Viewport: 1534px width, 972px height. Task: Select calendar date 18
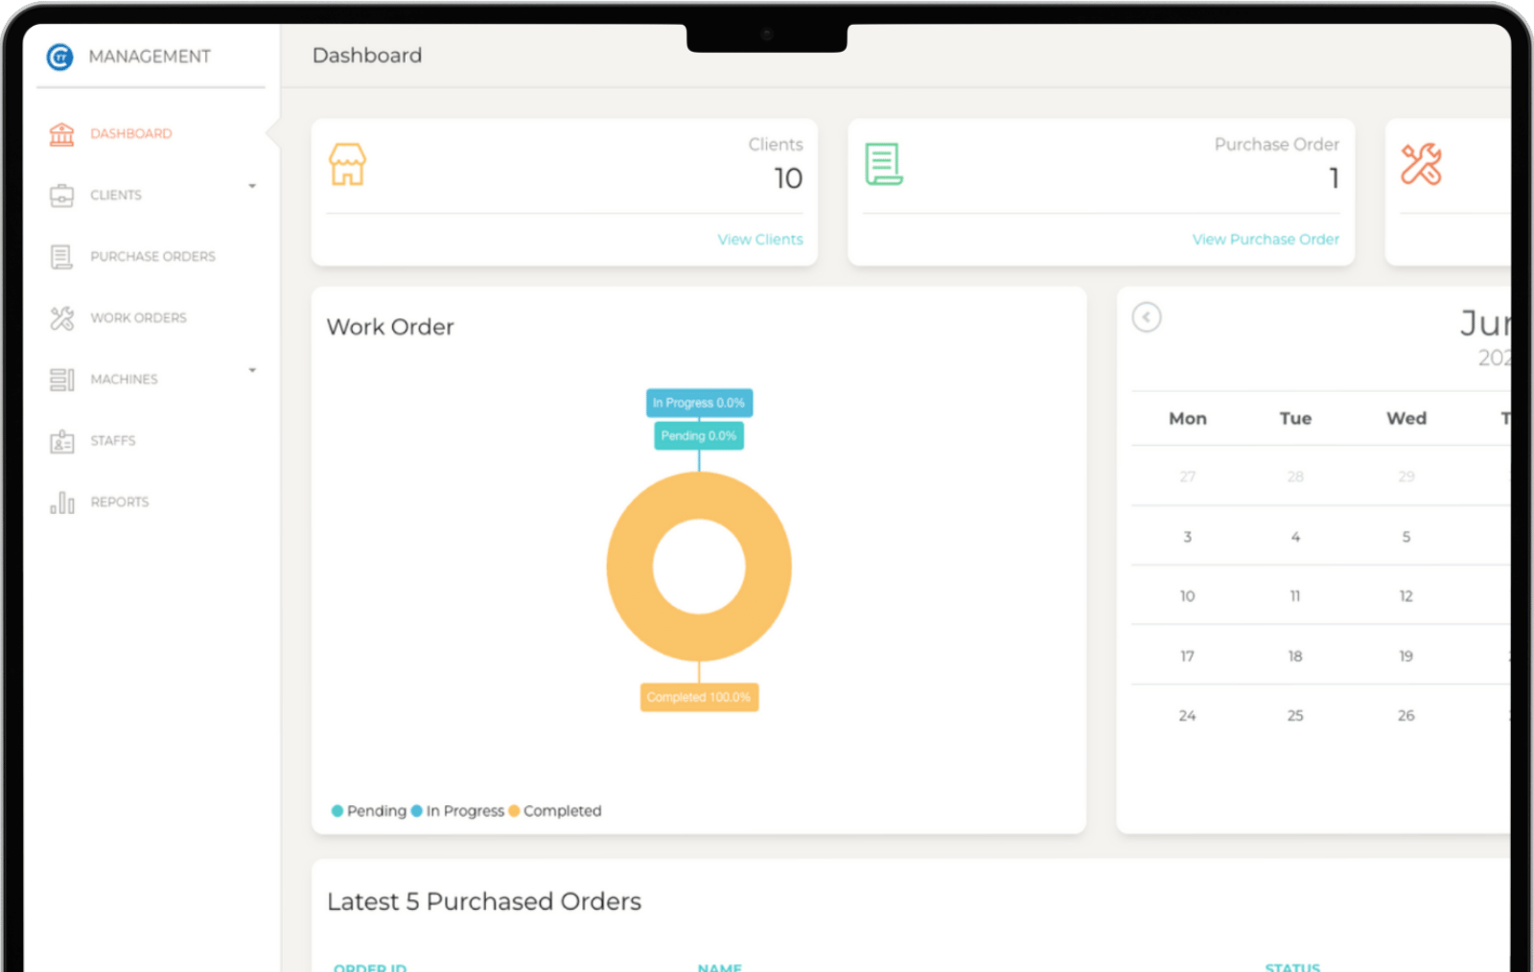coord(1295,657)
